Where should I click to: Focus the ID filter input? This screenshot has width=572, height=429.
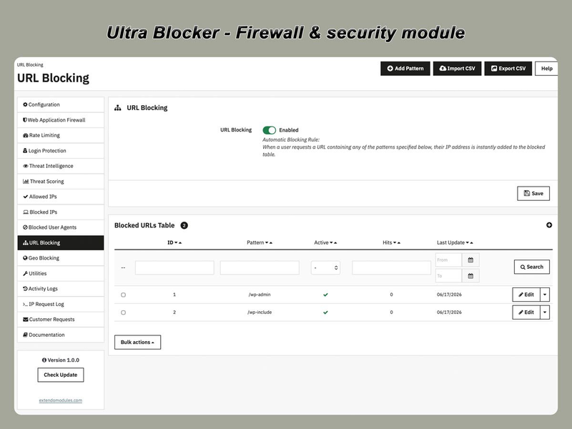coord(174,267)
